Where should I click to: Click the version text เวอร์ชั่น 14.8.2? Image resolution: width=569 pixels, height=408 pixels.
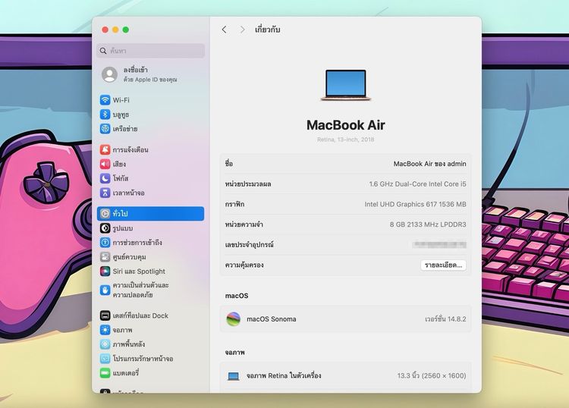445,319
